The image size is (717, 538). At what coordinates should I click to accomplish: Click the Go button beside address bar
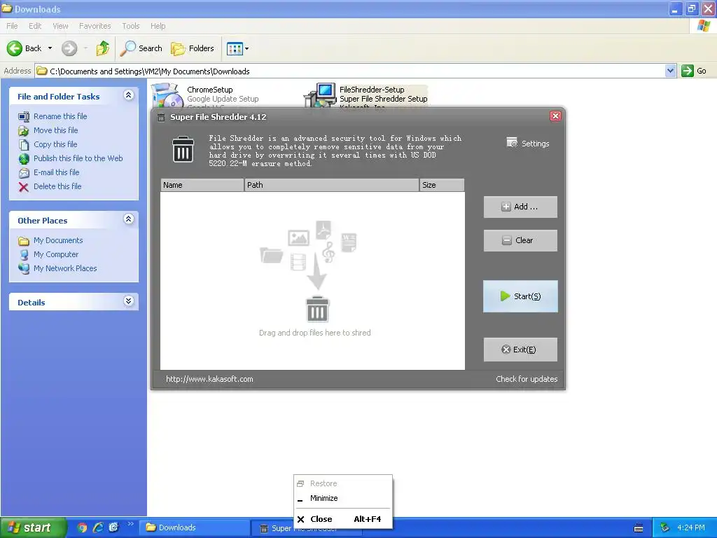[694, 71]
